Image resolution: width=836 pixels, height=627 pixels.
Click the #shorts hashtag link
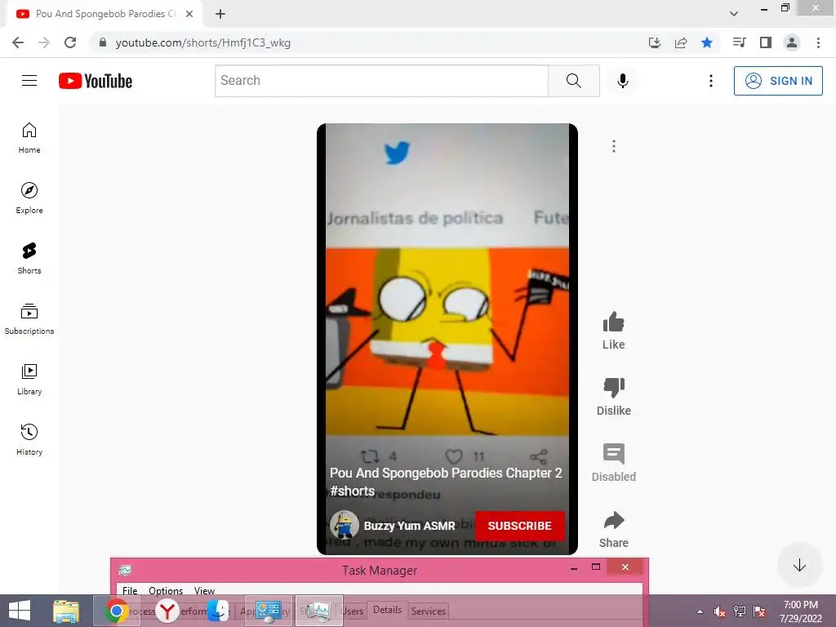[352, 491]
